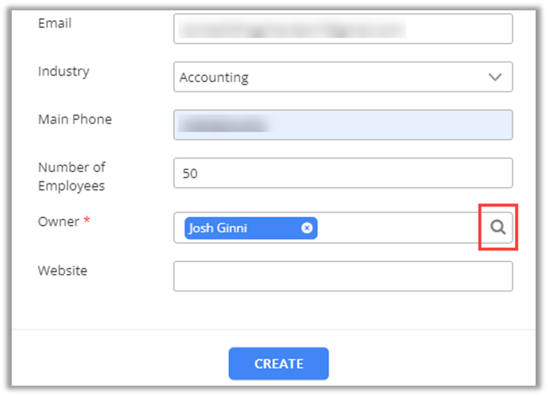Click the blurred email address text
Image resolution: width=548 pixels, height=396 pixels.
291,29
